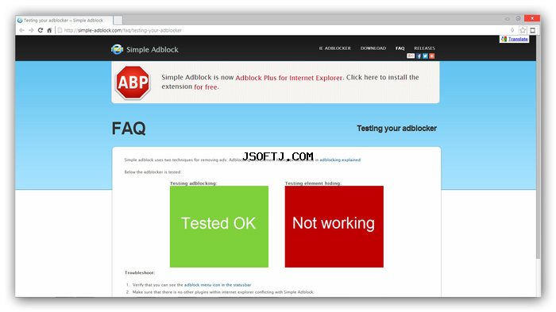
Task: Open a new tab next to current tab
Action: (x=118, y=20)
